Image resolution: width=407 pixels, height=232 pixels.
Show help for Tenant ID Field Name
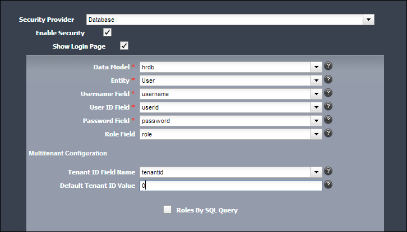point(329,172)
